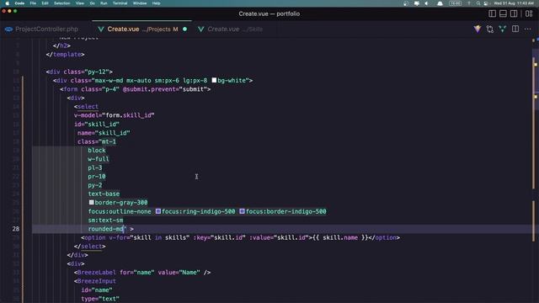The image size is (539, 303).
Task: Click the volume icon in the macOS menu bar
Action: point(427,3)
